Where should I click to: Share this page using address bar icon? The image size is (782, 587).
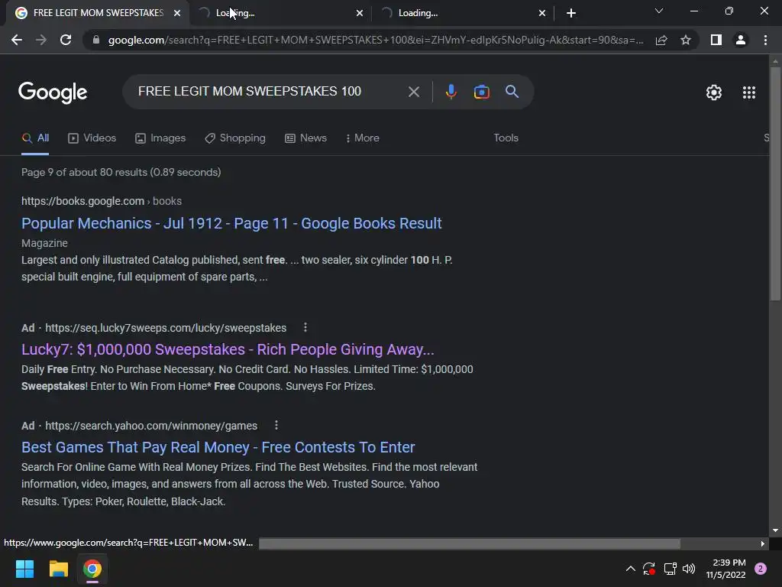[661, 40]
